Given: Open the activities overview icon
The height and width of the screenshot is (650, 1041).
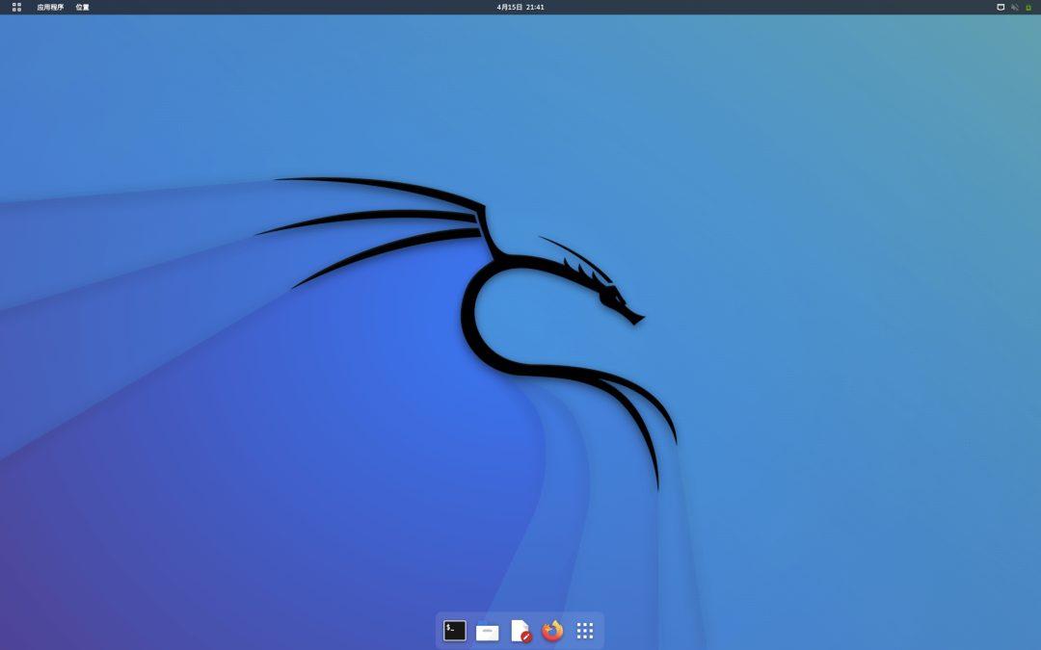Looking at the screenshot, I should pyautogui.click(x=16, y=8).
